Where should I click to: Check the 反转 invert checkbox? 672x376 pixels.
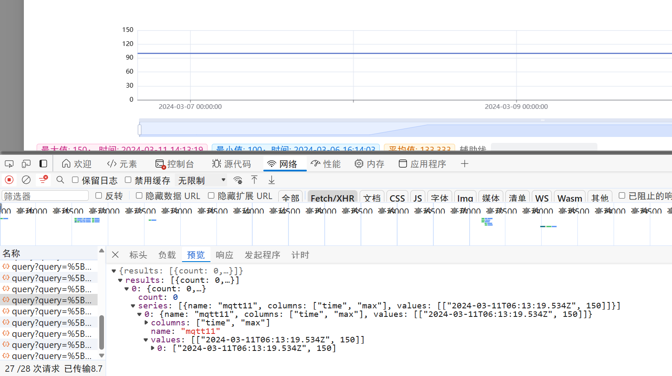click(98, 196)
